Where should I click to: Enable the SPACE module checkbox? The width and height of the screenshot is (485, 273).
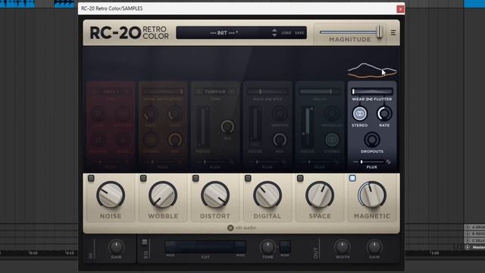coord(300,178)
